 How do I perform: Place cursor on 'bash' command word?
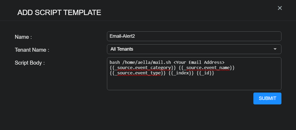114,62
